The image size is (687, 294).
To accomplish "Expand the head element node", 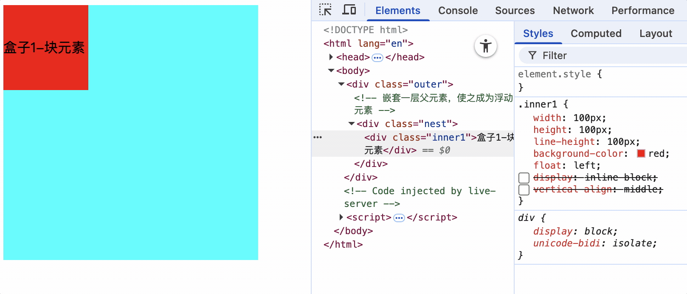I will click(331, 57).
